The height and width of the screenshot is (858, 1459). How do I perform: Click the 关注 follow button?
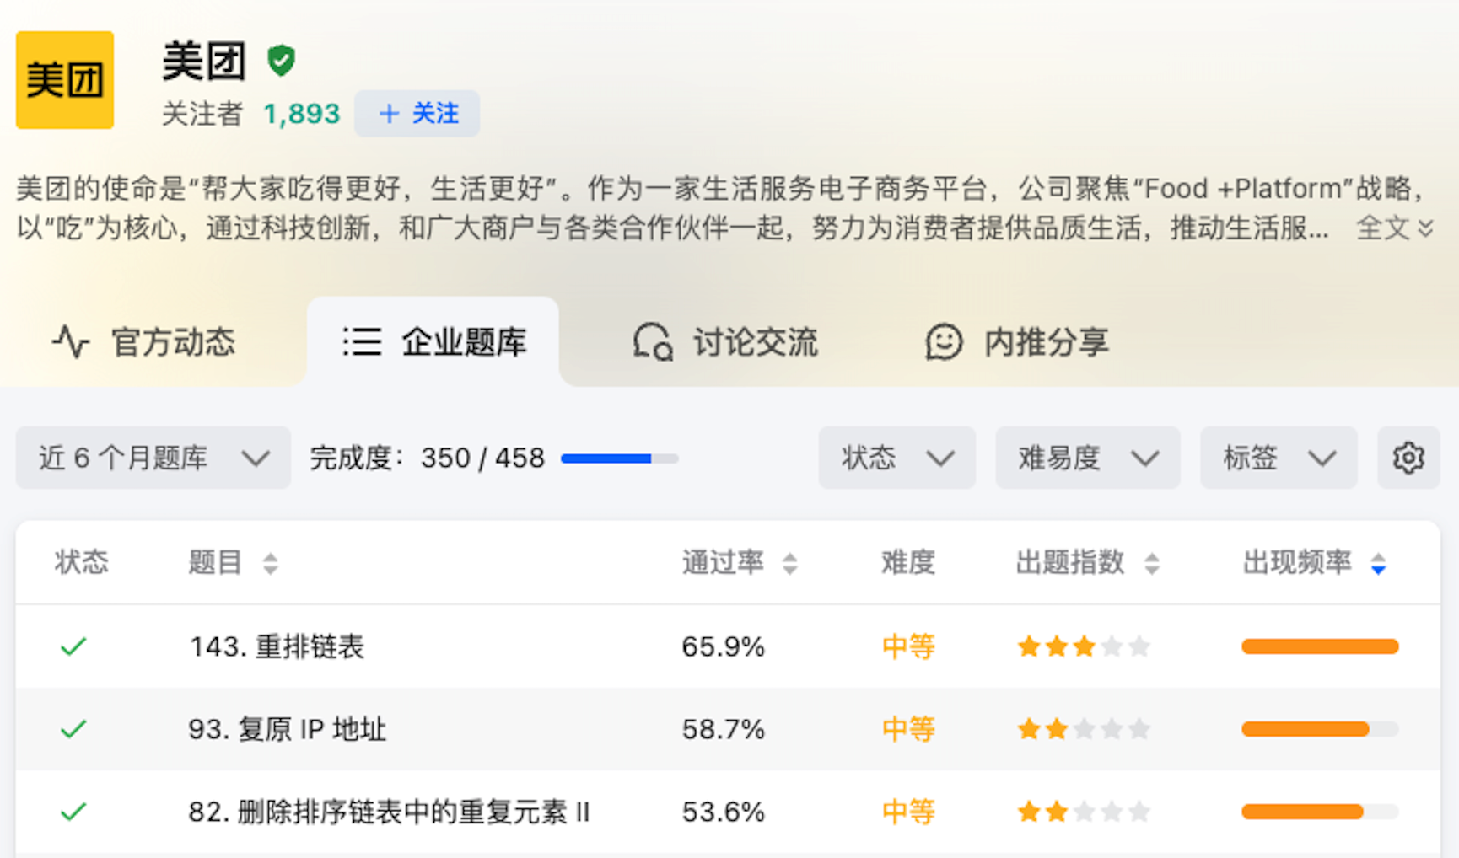click(417, 113)
